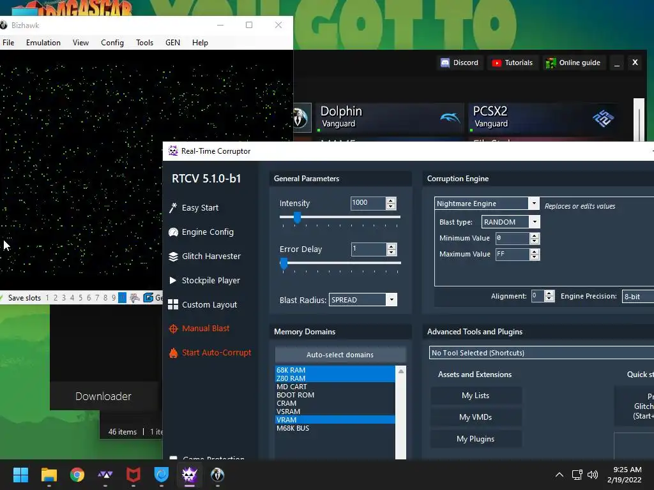
Task: Click the Manual Blast crosshair icon
Action: pos(173,329)
